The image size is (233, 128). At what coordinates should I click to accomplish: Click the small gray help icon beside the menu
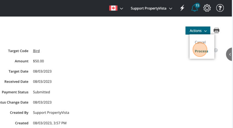216,50
